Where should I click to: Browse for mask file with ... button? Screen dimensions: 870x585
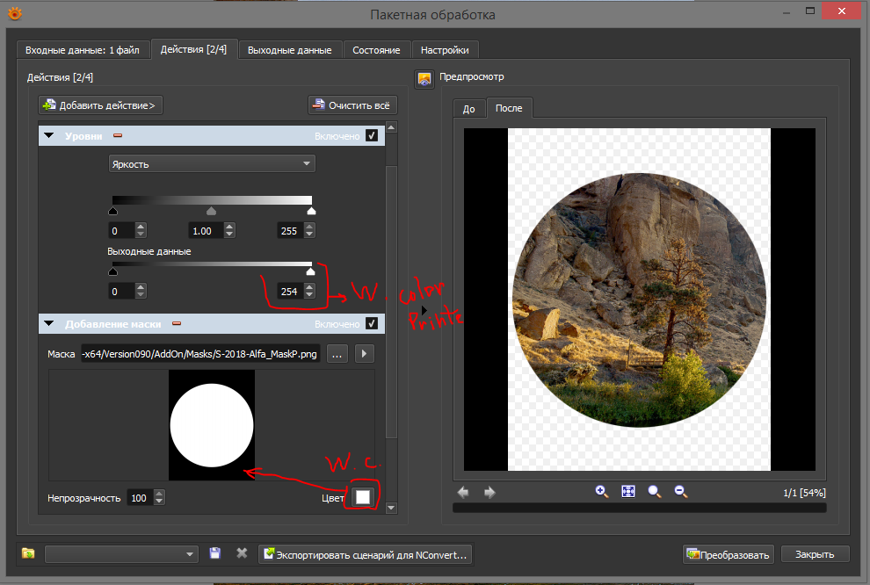tap(337, 354)
